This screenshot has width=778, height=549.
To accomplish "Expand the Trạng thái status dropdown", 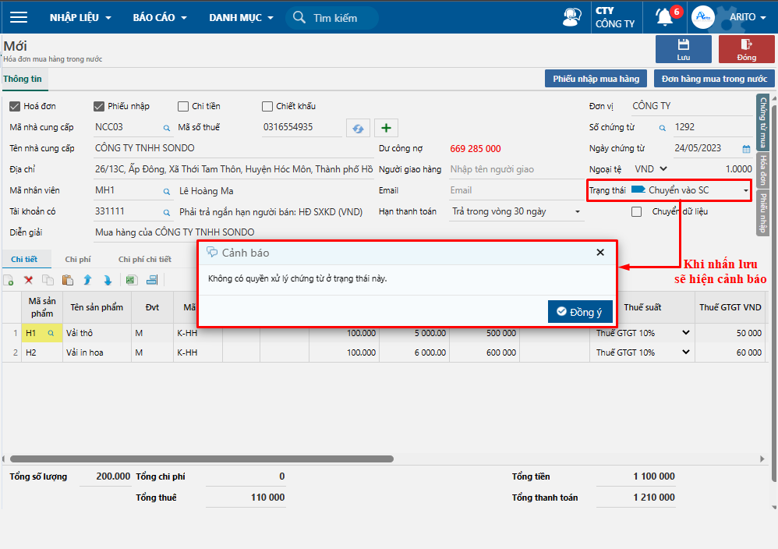I will tap(745, 190).
